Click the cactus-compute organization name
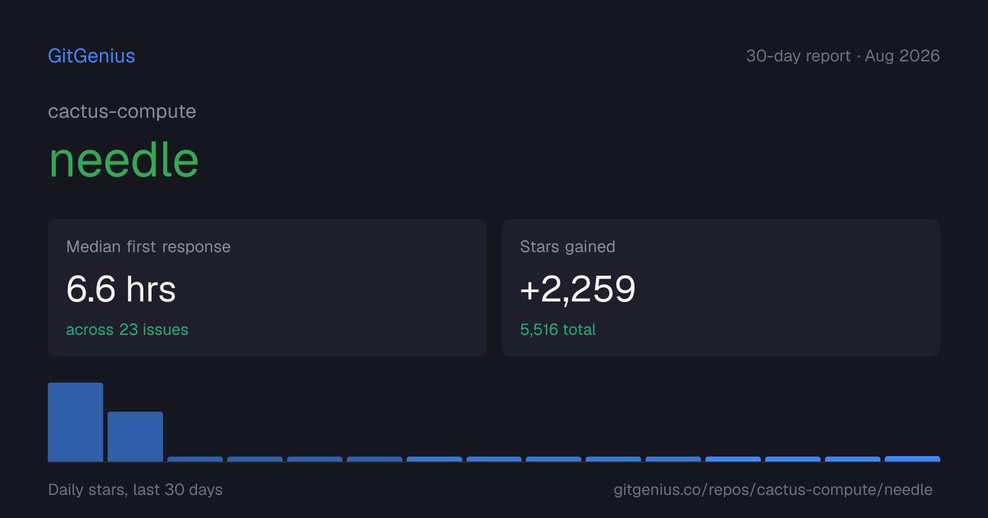 click(x=122, y=111)
